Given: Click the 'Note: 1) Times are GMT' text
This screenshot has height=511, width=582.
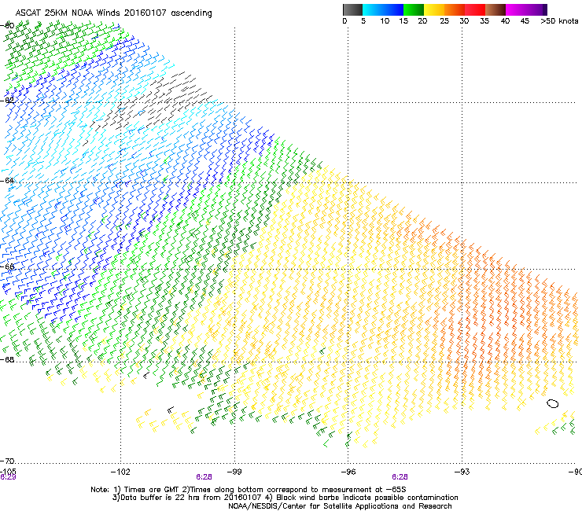Looking at the screenshot, I should (x=134, y=490).
